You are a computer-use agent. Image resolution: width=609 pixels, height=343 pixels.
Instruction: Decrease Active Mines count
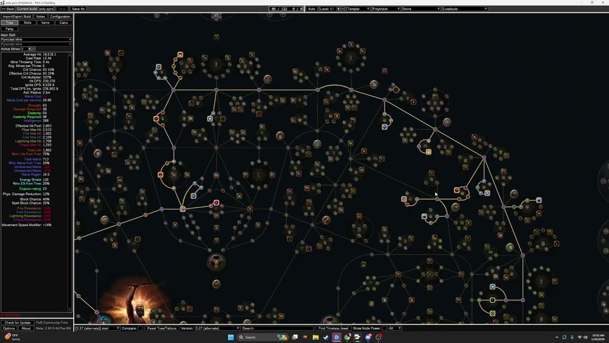pos(33,49)
